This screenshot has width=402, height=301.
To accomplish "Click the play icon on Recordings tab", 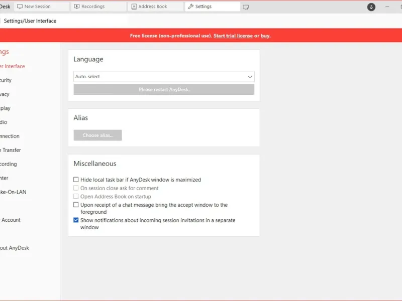I will pyautogui.click(x=77, y=7).
